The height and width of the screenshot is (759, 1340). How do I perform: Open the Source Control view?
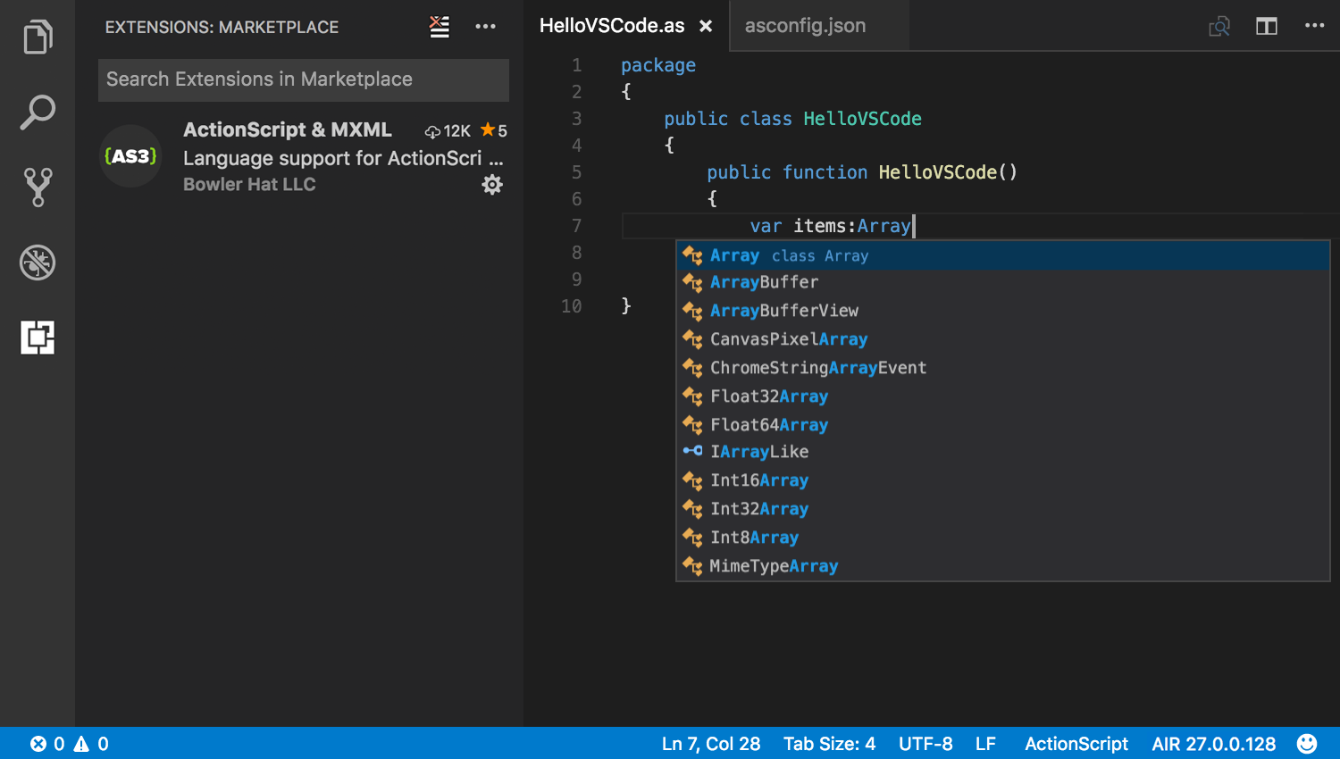pos(37,188)
